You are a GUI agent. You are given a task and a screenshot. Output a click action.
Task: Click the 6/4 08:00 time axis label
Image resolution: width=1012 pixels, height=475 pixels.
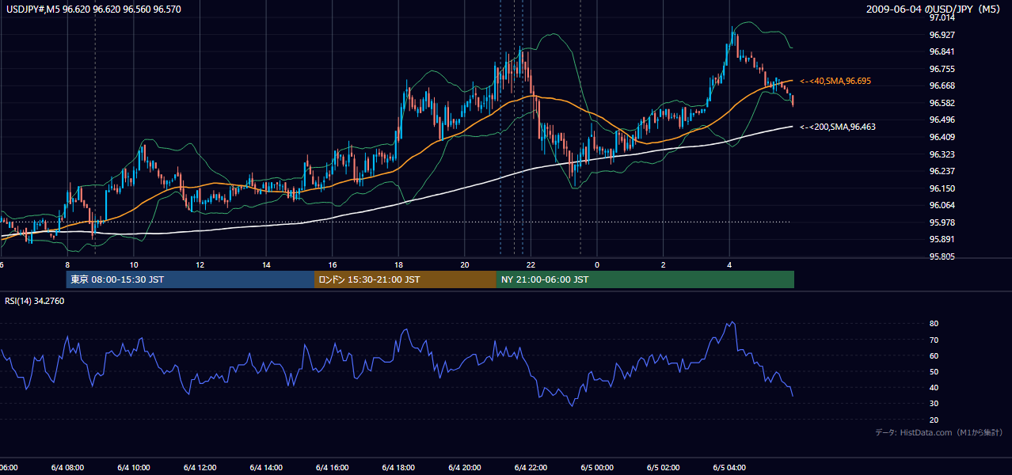(x=67, y=467)
